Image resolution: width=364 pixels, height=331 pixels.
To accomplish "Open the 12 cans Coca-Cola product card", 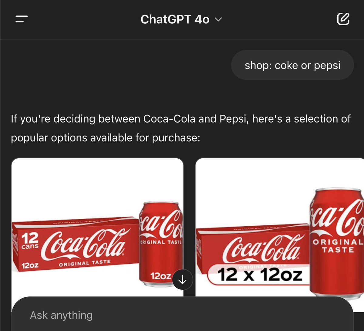I will tap(97, 228).
